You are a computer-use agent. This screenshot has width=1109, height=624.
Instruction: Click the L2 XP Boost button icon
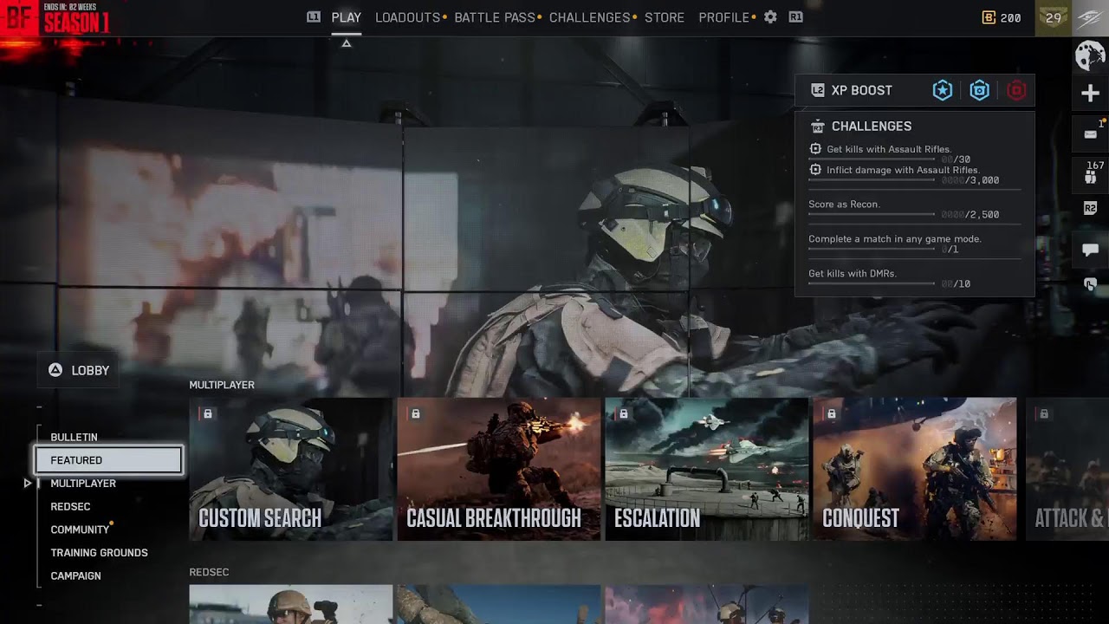(x=817, y=90)
